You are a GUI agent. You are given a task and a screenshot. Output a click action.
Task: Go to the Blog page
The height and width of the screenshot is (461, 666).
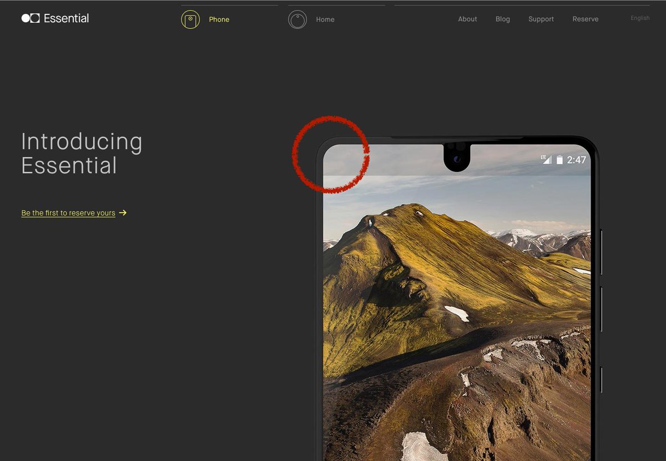click(x=503, y=19)
